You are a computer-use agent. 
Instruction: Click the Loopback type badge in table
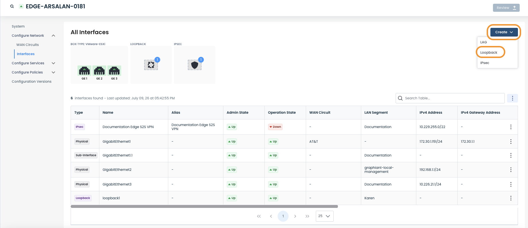coord(83,198)
